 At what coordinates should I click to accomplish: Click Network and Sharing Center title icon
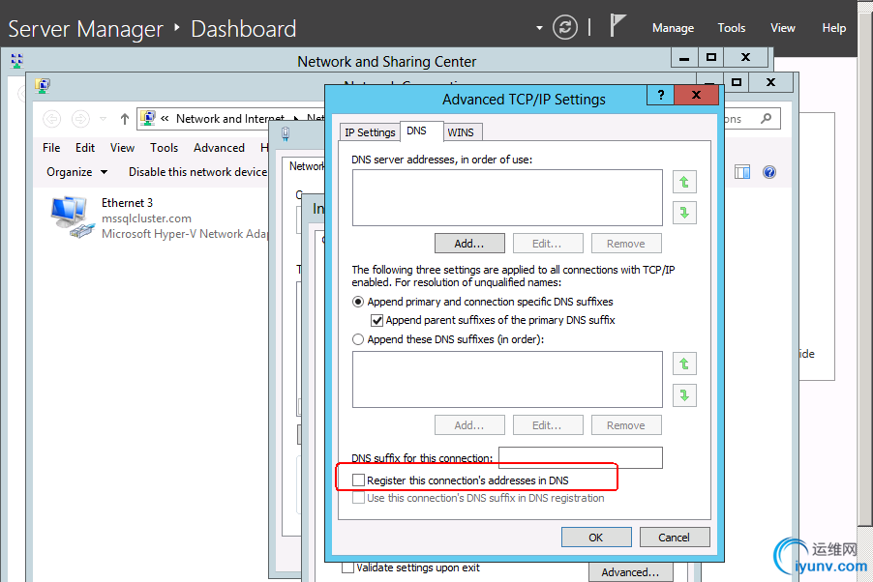pos(16,61)
